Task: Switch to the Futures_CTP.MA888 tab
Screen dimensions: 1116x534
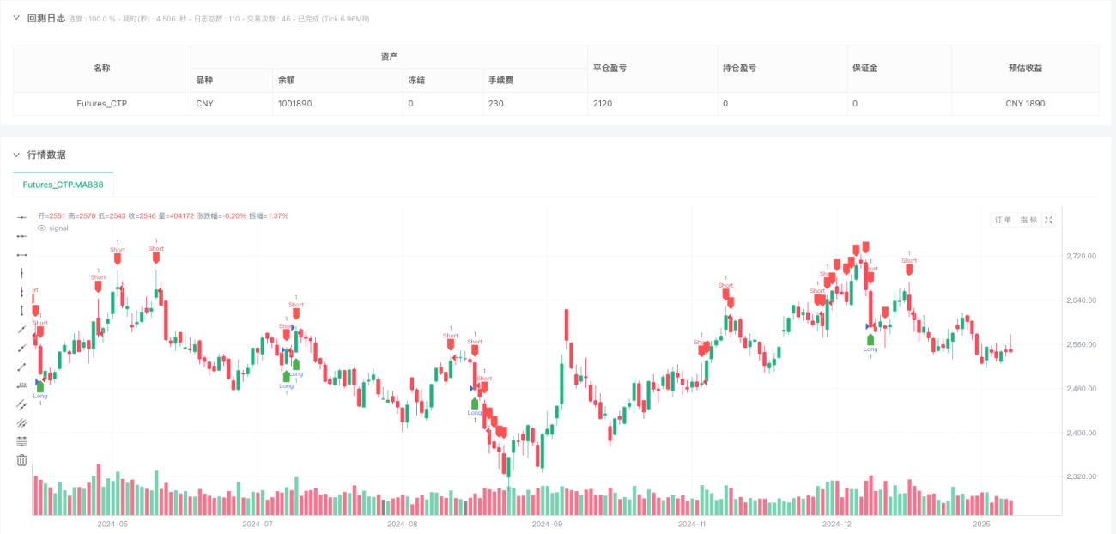Action: click(64, 185)
